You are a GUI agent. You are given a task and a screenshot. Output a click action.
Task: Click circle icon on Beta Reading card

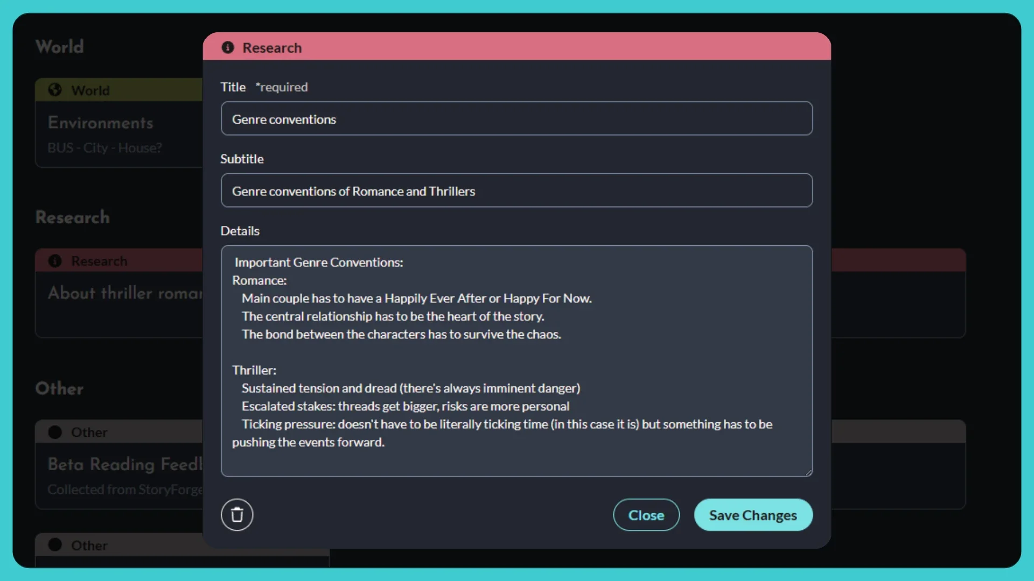coord(55,432)
